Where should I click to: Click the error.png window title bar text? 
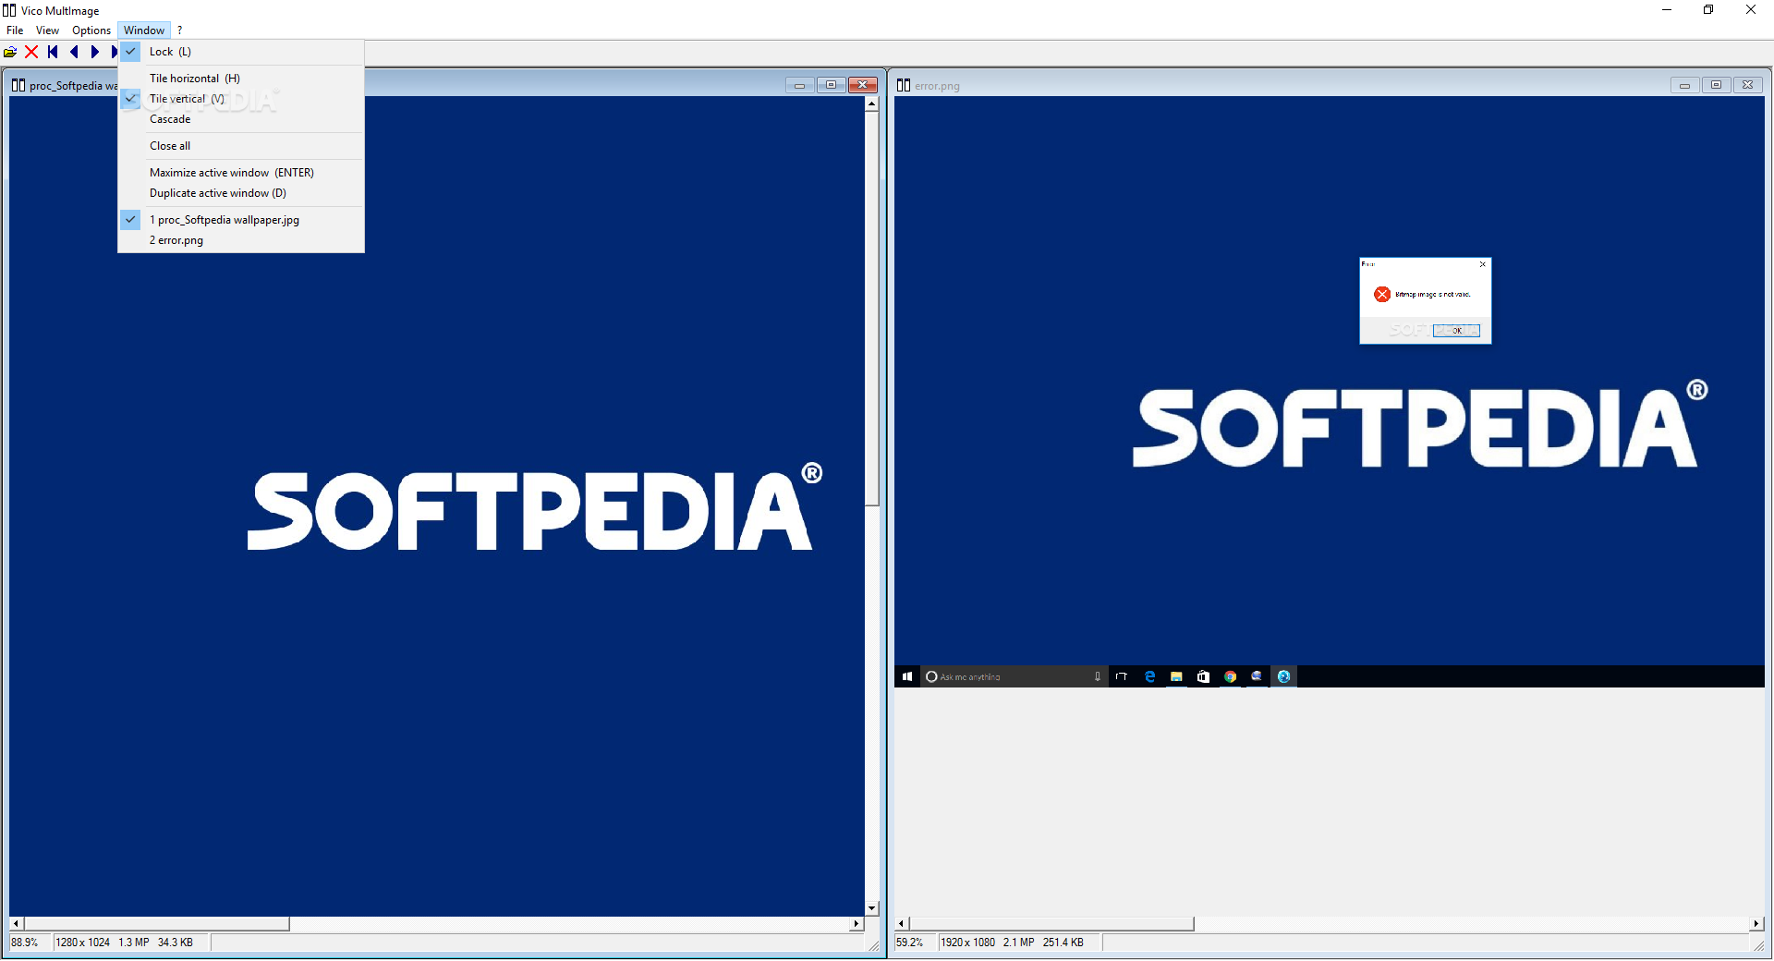coord(937,86)
